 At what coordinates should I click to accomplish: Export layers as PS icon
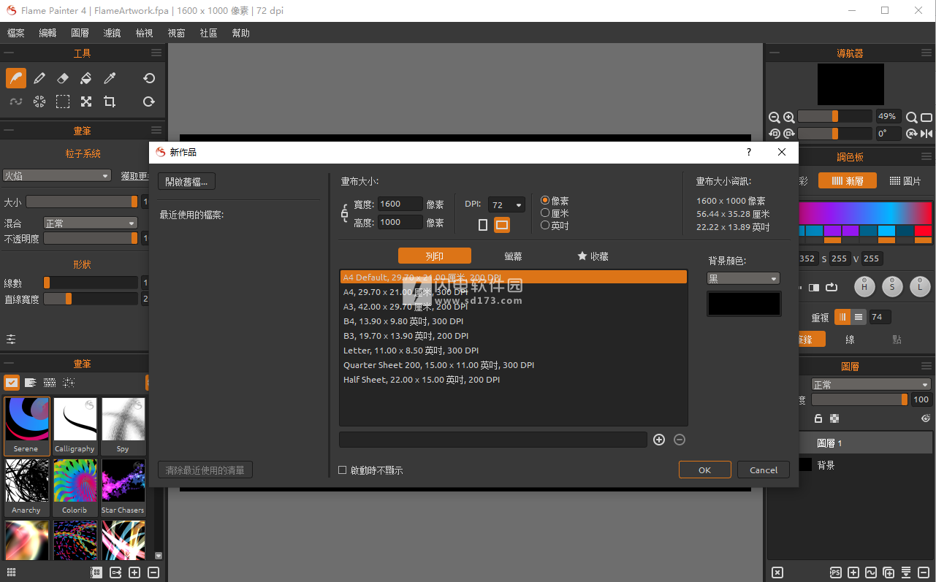[836, 573]
